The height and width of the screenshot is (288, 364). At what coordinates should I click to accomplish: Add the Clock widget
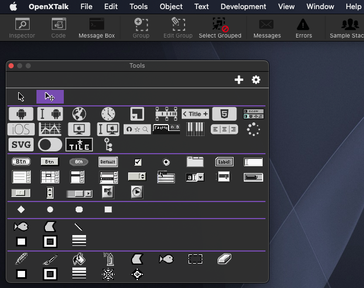[x=108, y=114]
